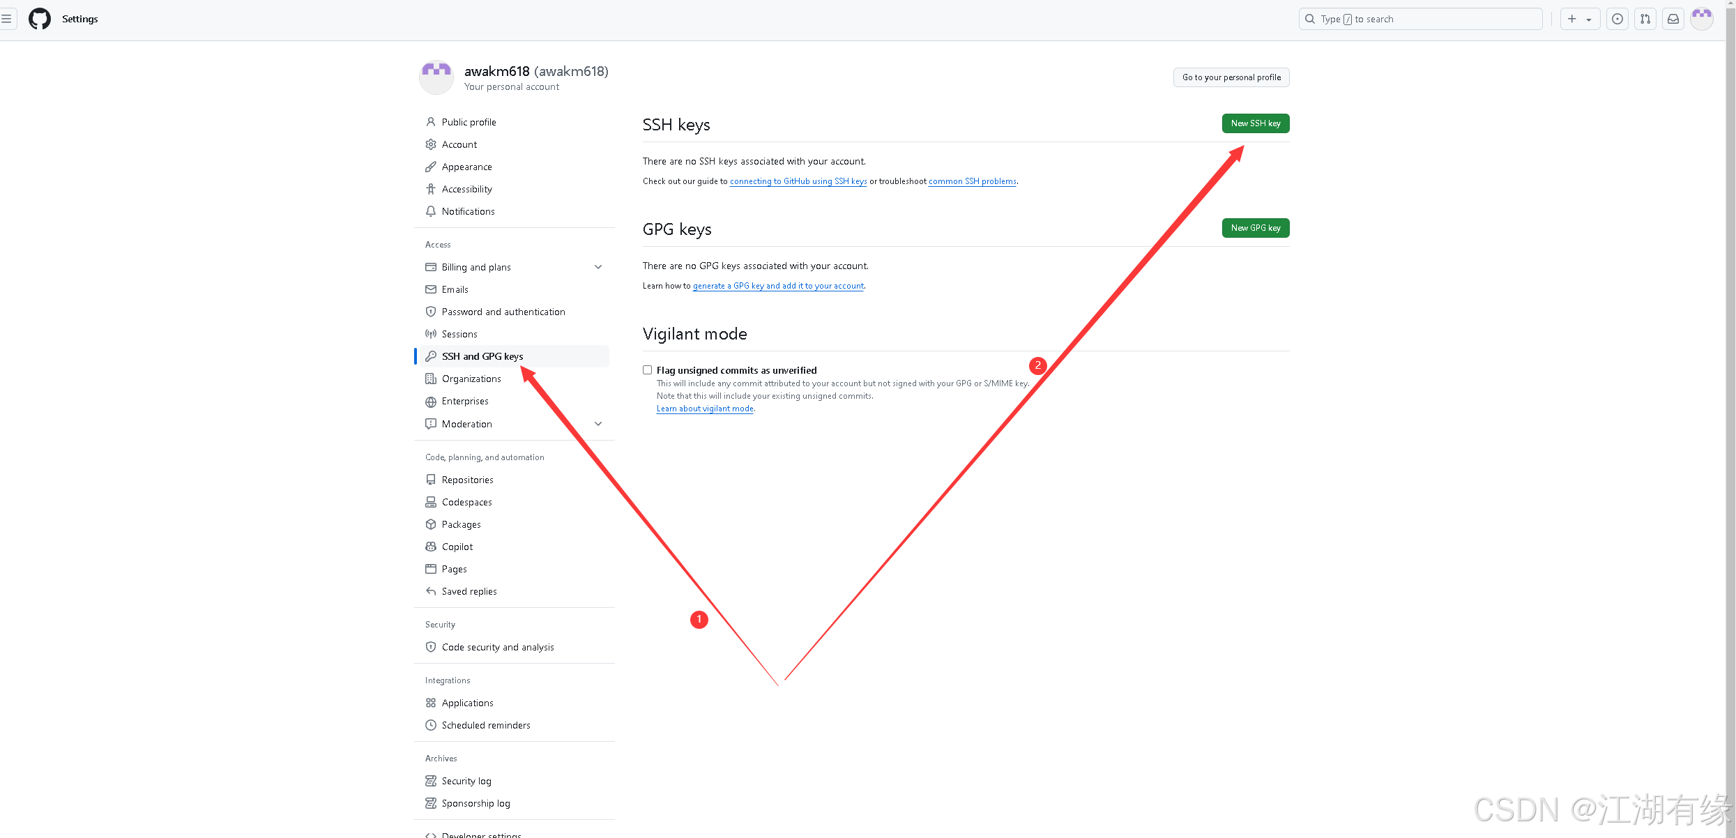This screenshot has width=1736, height=838.
Task: Select Applications sidebar label
Action: pyautogui.click(x=468, y=703)
